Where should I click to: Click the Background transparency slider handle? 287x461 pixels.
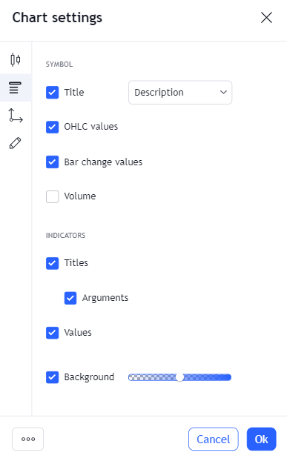179,377
